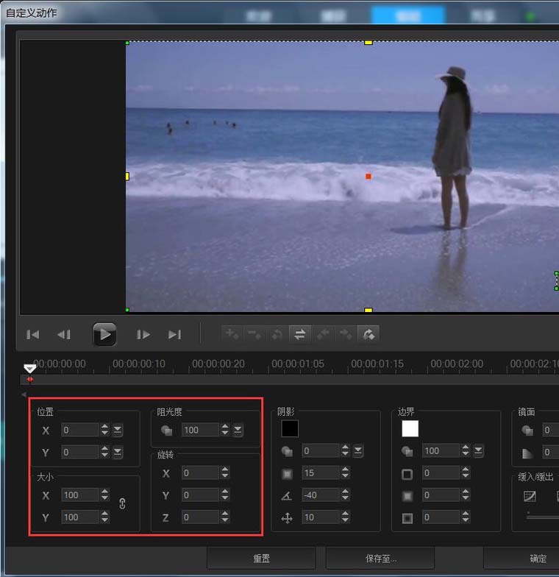Screen dimensions: 559x577
Task: Open the Position Y slider dropdown
Action: coord(118,452)
